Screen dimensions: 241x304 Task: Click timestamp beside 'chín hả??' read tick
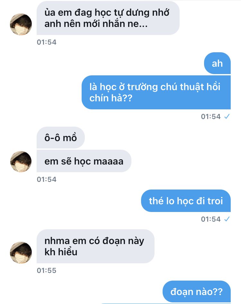(211, 116)
